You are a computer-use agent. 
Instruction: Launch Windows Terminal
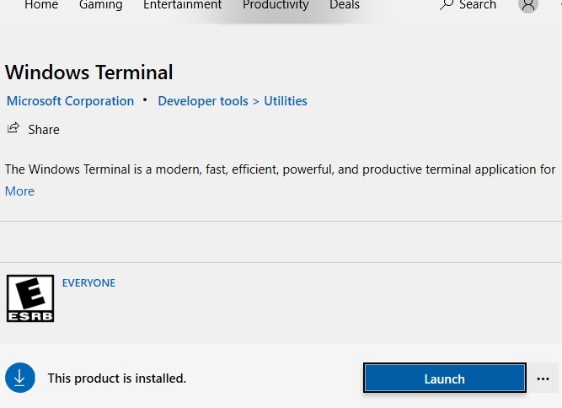pos(444,378)
